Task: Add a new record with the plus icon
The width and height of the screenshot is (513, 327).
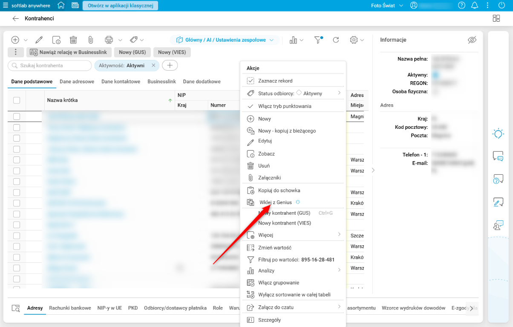Action: (x=15, y=40)
